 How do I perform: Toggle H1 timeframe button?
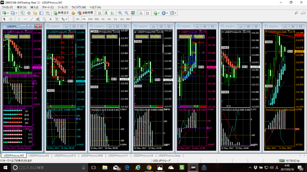[103, 19]
